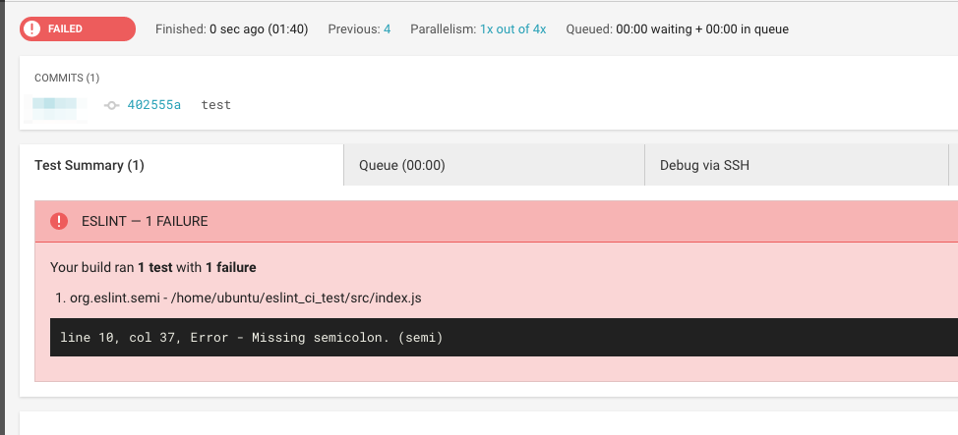Click the 'Finished: 0 sec ago (01:40)' text
Viewport: 958px width, 435px height.
(x=231, y=28)
